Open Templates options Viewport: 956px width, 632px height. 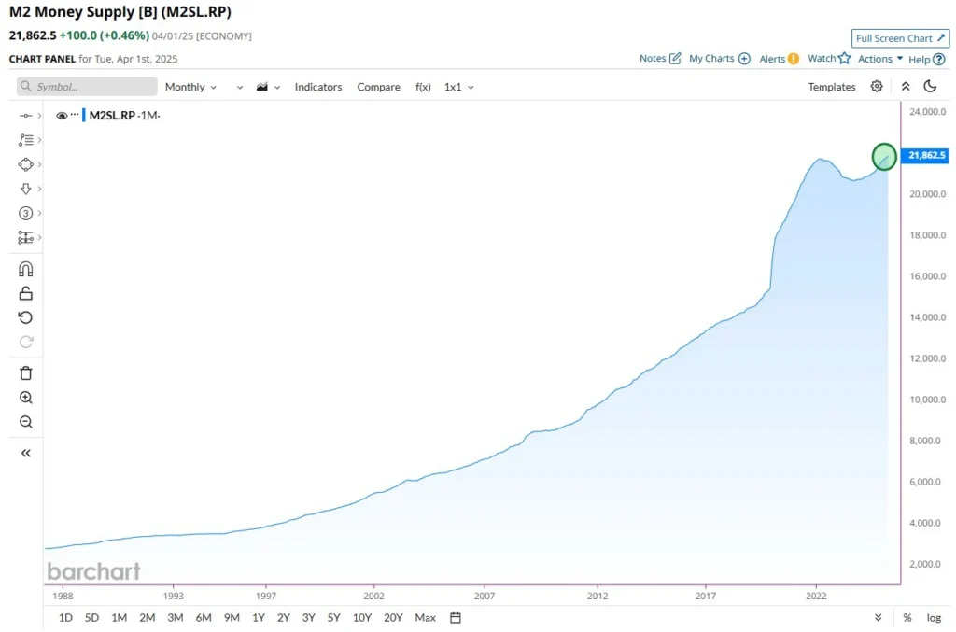831,86
